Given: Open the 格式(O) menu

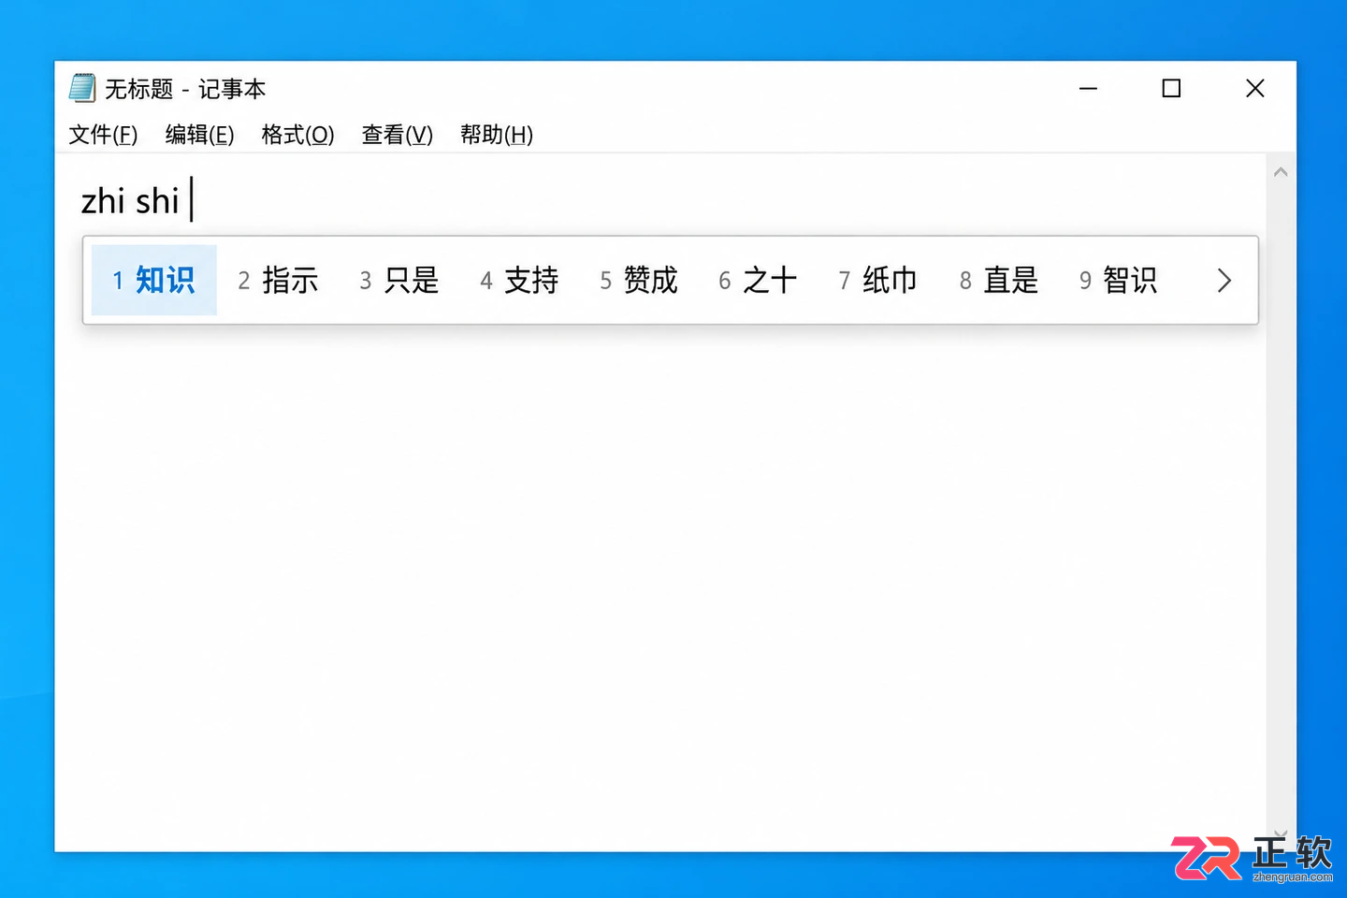Looking at the screenshot, I should click(x=297, y=135).
